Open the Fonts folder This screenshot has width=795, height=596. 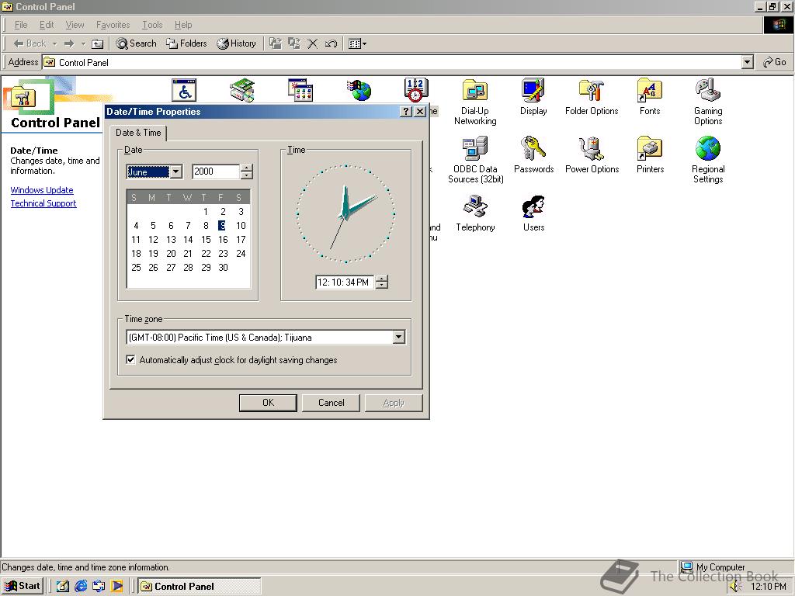click(650, 97)
